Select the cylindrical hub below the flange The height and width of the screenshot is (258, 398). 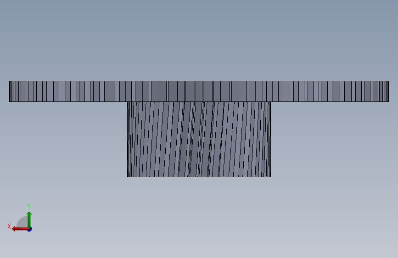click(199, 140)
